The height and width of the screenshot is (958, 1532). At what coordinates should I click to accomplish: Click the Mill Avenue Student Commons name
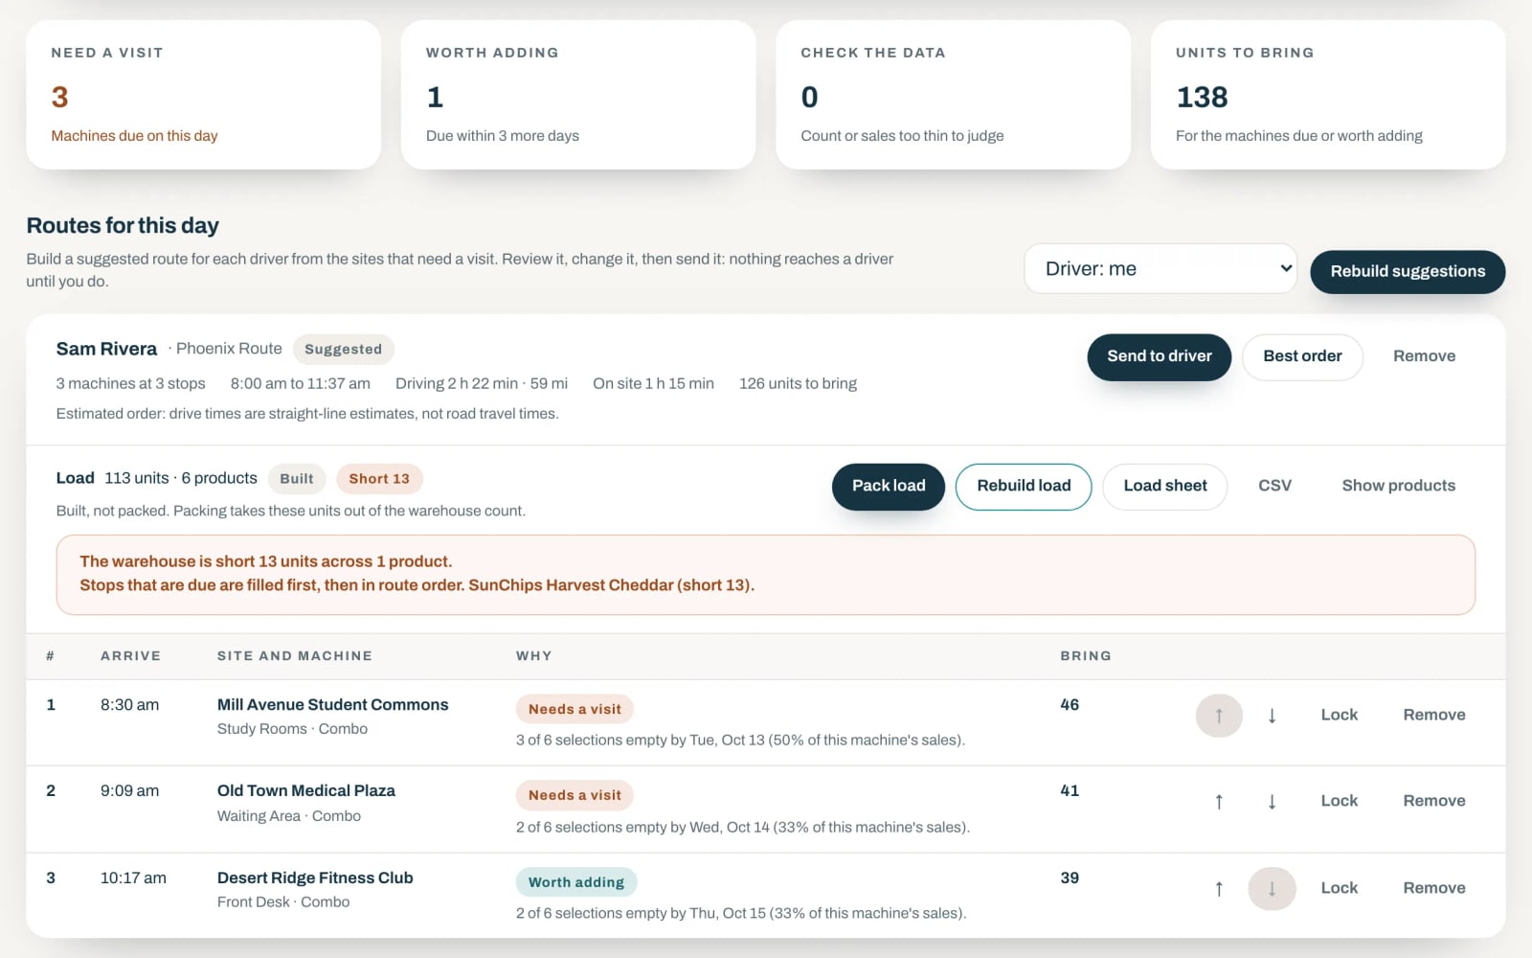(332, 704)
